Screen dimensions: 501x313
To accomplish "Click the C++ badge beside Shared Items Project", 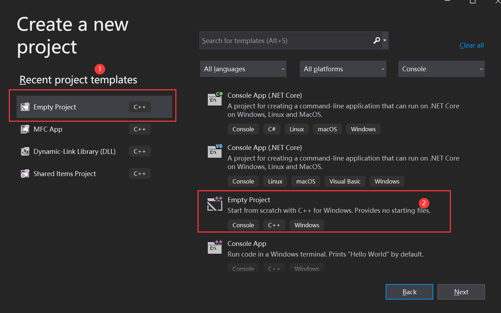I will (x=140, y=174).
